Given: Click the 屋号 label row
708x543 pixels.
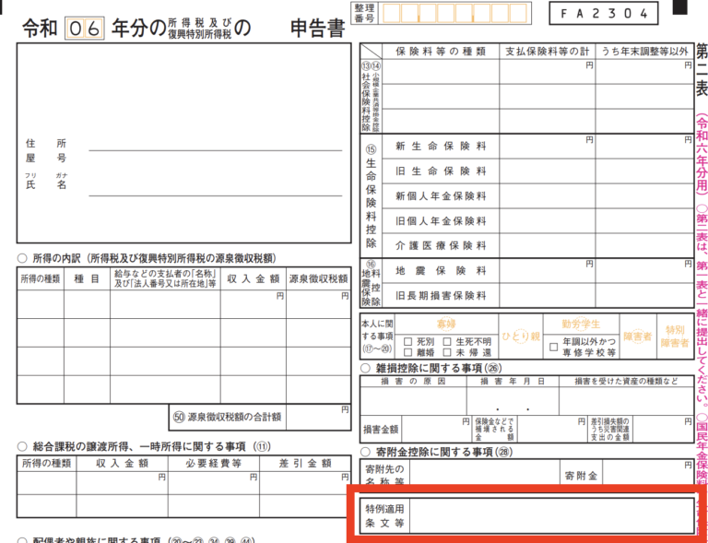Looking at the screenshot, I should point(46,159).
